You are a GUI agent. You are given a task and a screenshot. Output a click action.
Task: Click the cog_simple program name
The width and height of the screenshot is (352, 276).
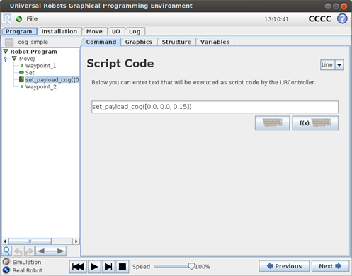[33, 42]
